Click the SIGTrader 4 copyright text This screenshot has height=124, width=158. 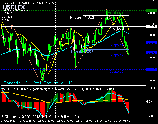pyautogui.click(x=42, y=117)
